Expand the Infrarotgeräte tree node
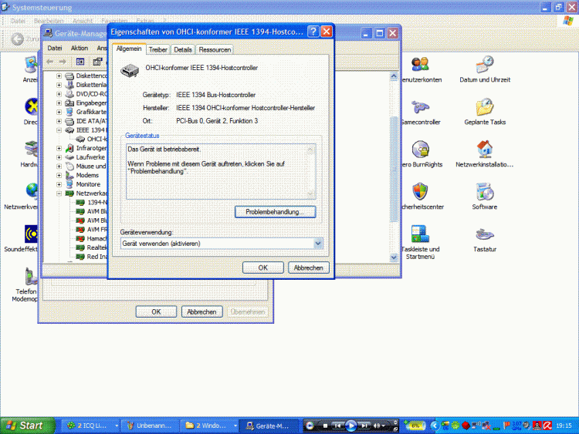Screen dimensions: 579x434 [x=59, y=148]
